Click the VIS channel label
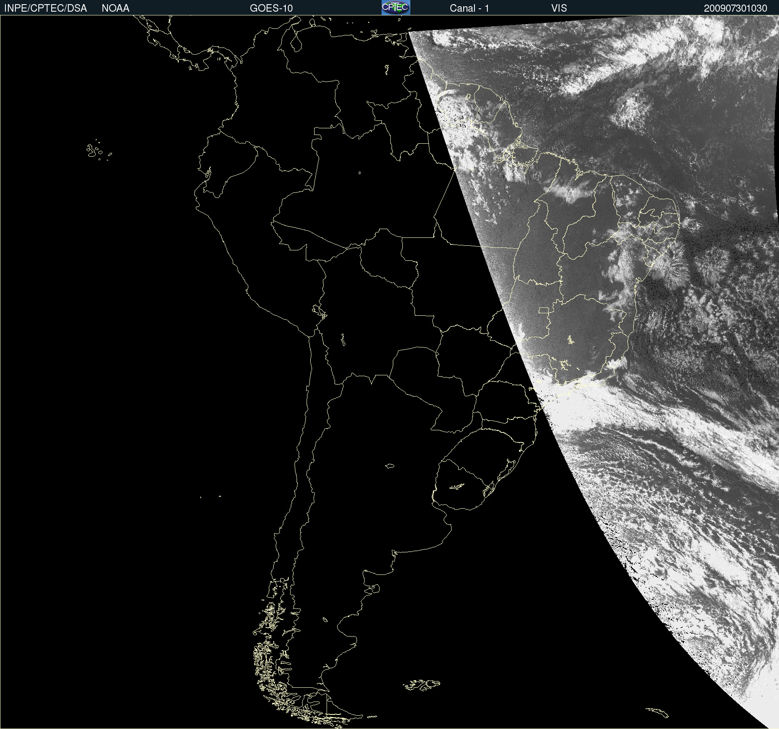The image size is (779, 729). tap(559, 8)
